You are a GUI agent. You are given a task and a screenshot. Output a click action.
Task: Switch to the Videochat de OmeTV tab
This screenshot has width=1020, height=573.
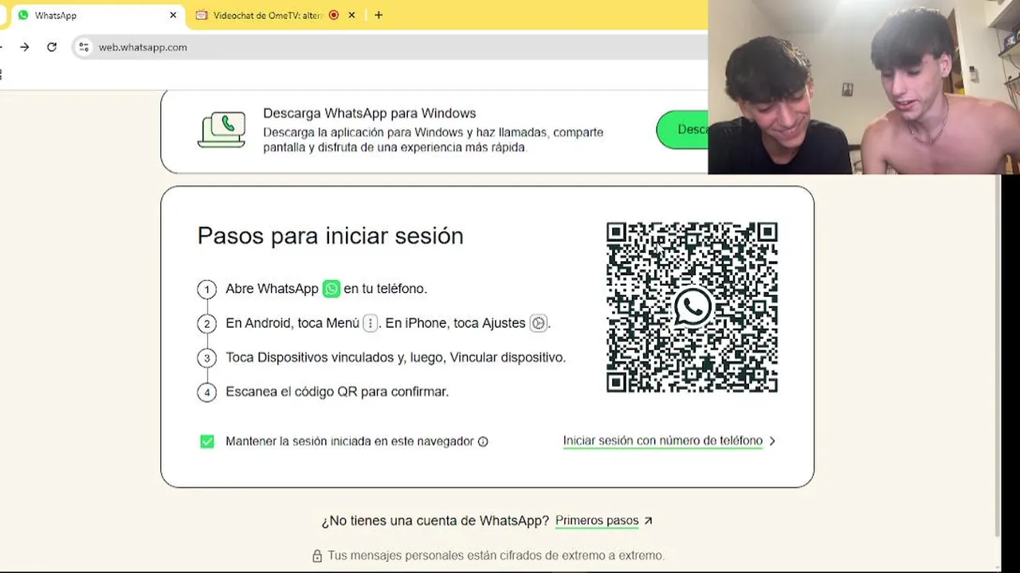(x=266, y=15)
